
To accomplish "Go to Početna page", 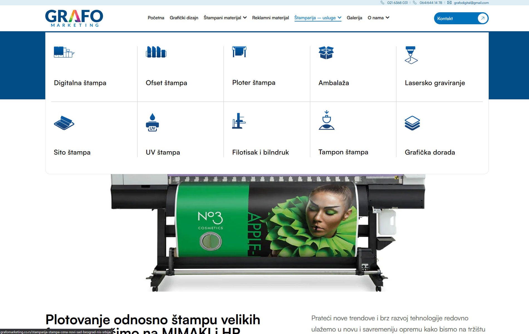I will pos(156,18).
